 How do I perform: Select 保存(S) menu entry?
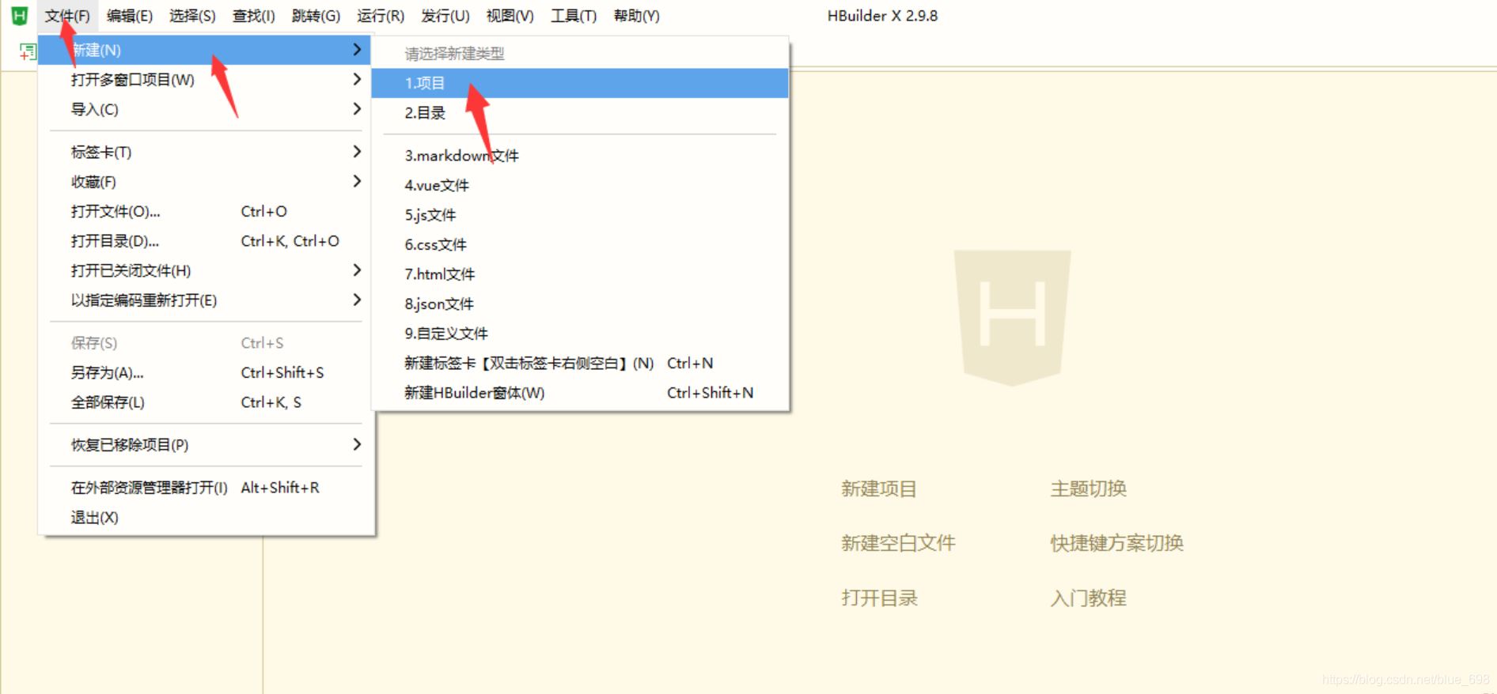pos(205,343)
